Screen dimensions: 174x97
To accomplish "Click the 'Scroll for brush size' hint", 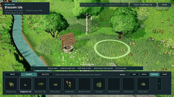I will pos(68,68).
